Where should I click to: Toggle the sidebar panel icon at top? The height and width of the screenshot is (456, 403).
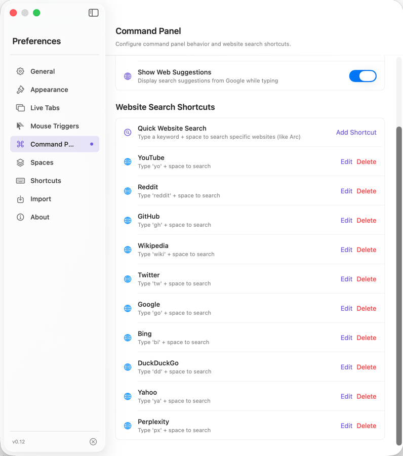[93, 13]
